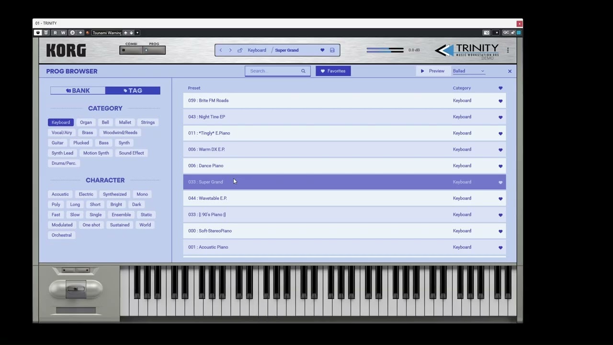Image resolution: width=613 pixels, height=345 pixels.
Task: Toggle heart on || 90's Piano || row
Action: click(500, 215)
